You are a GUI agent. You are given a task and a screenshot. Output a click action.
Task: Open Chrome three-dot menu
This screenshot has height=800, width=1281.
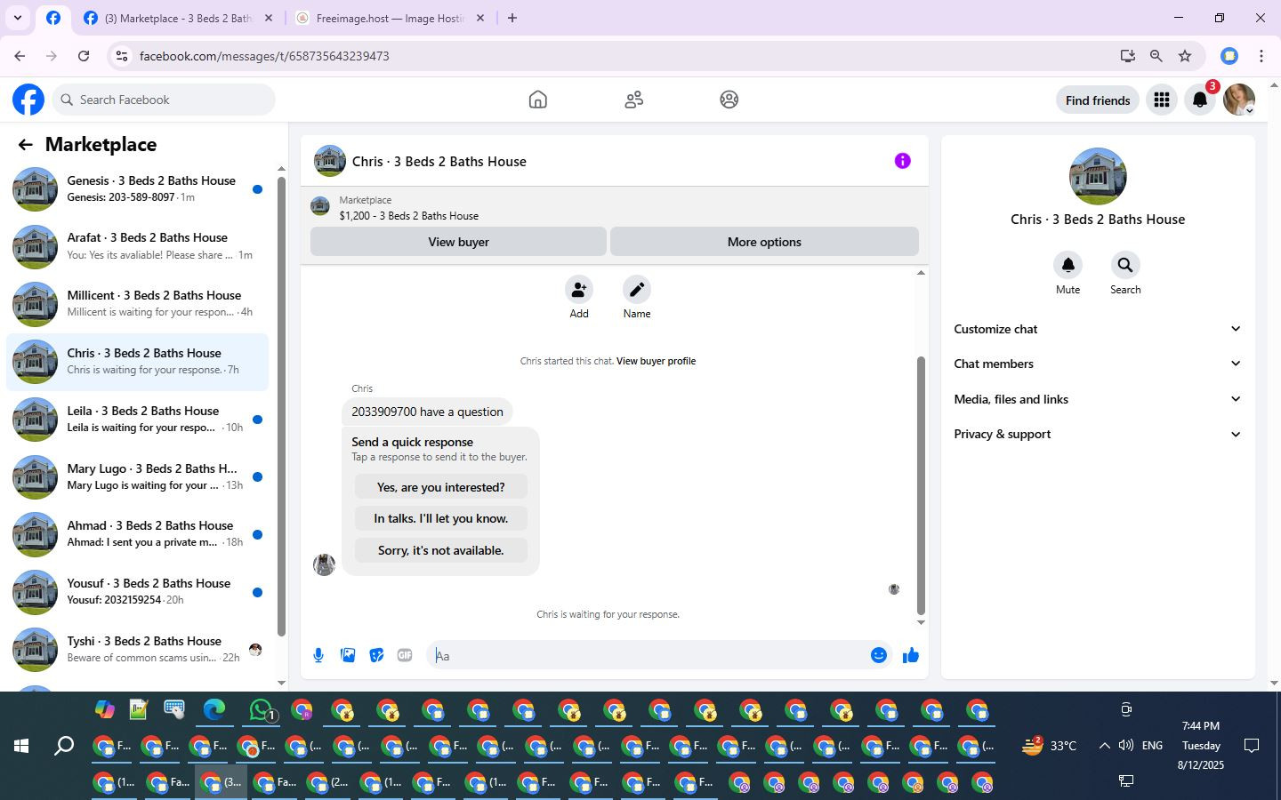pyautogui.click(x=1261, y=56)
